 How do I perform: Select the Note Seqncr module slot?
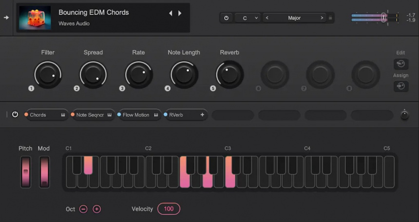(94, 115)
